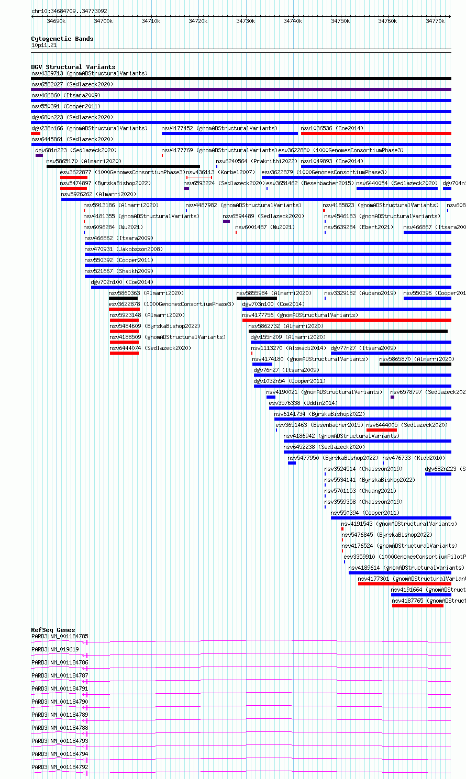Click the 10p11.21 cytoband label
Image resolution: width=466 pixels, height=779 pixels.
[x=44, y=46]
